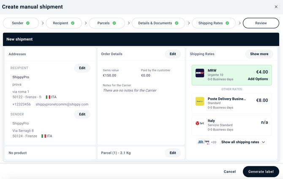
Task: Click the Poste Delivery Business logo
Action: [200, 102]
